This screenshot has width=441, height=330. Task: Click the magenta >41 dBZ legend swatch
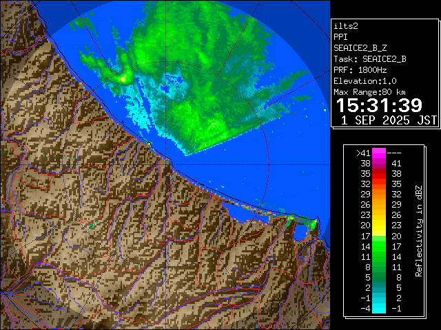point(378,153)
